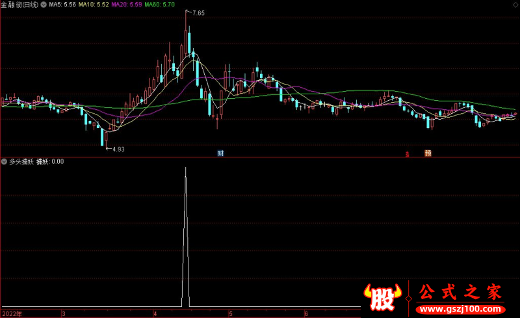Click the 财 info marker icon
Screen dimensions: 520x318
(x=221, y=153)
